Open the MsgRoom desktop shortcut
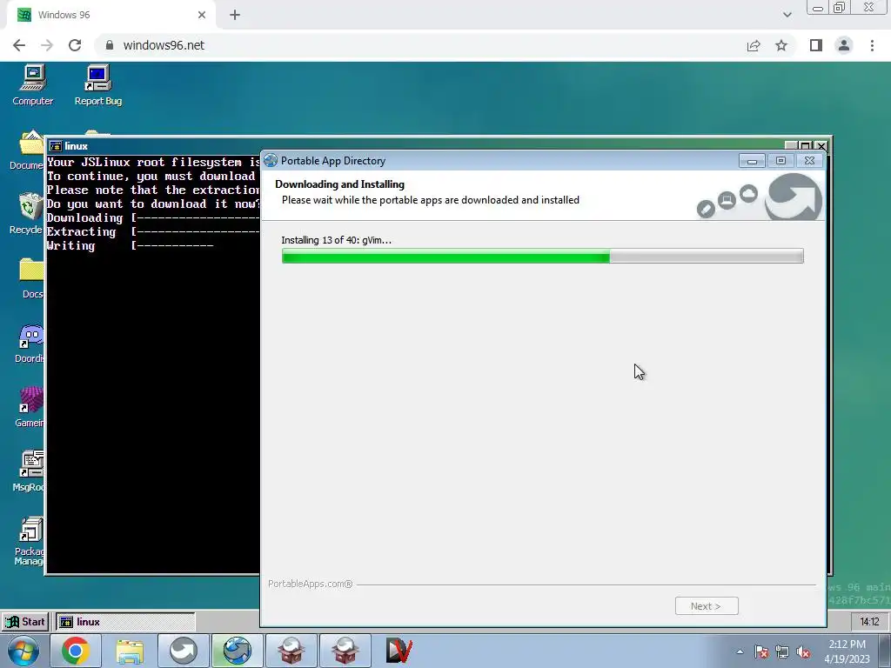The width and height of the screenshot is (891, 668). click(x=29, y=471)
